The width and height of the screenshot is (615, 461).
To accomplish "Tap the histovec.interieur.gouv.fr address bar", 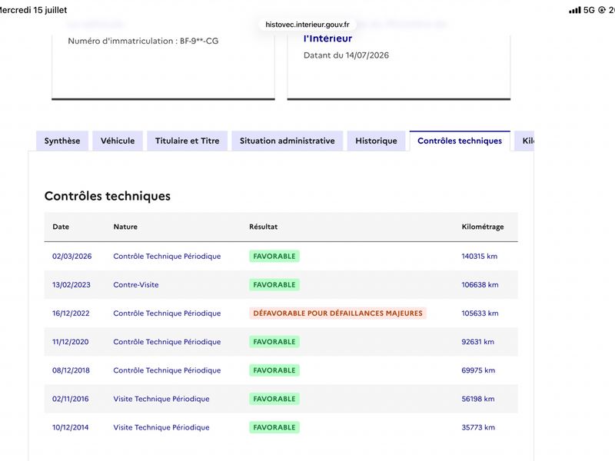I will [307, 25].
